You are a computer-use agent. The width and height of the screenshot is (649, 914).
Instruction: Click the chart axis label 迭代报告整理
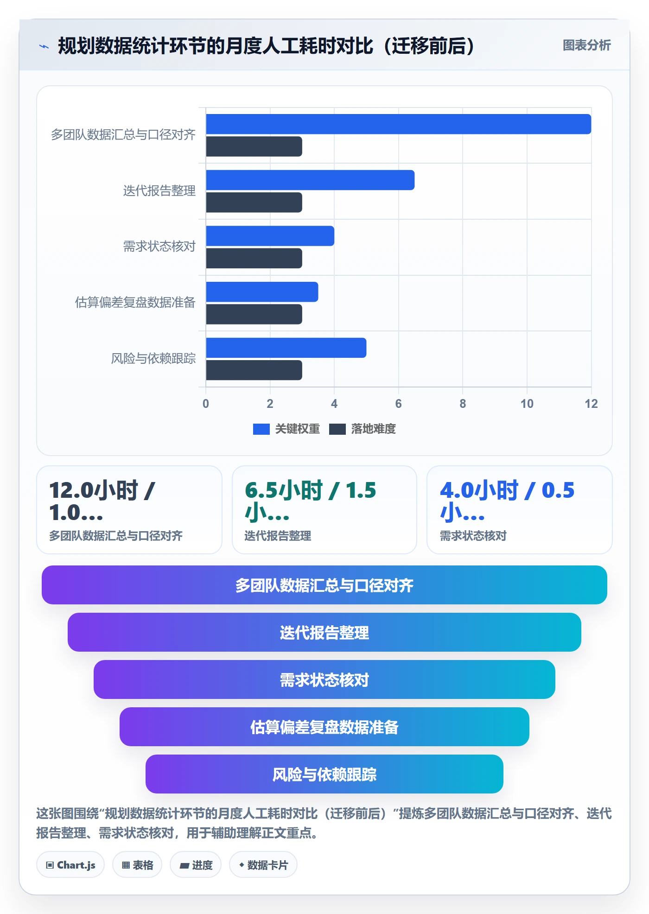pyautogui.click(x=159, y=191)
